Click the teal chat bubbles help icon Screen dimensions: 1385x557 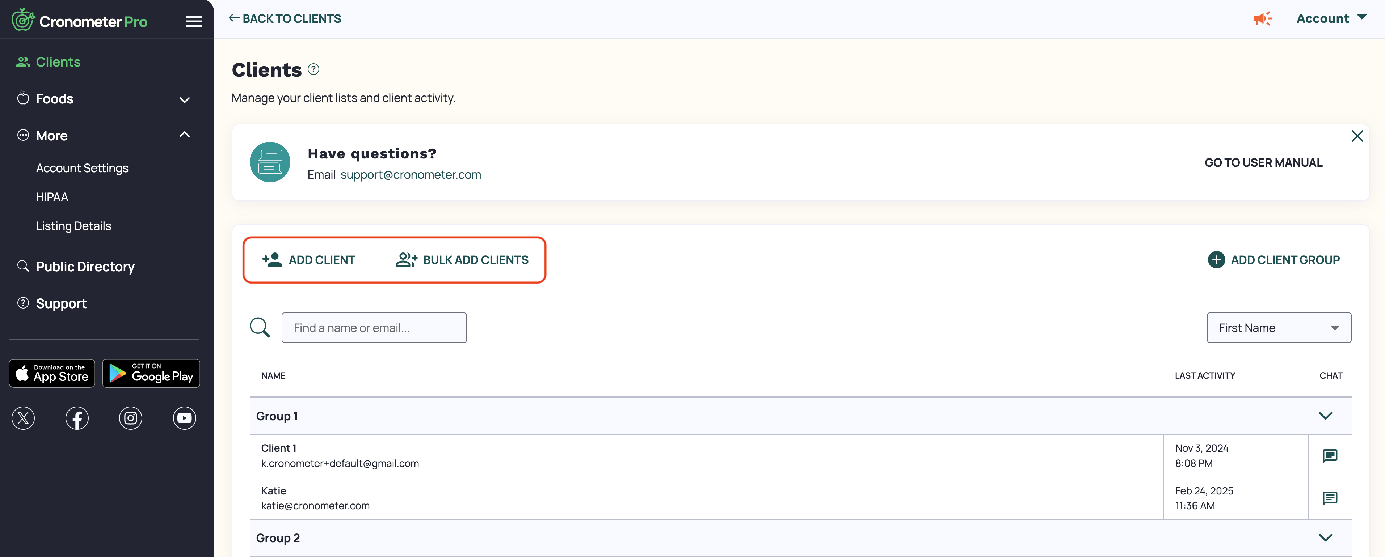click(x=270, y=162)
